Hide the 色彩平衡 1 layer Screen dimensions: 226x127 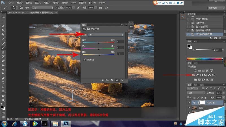point(189,103)
